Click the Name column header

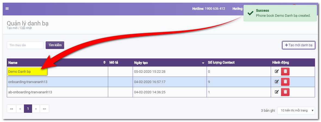58,62
